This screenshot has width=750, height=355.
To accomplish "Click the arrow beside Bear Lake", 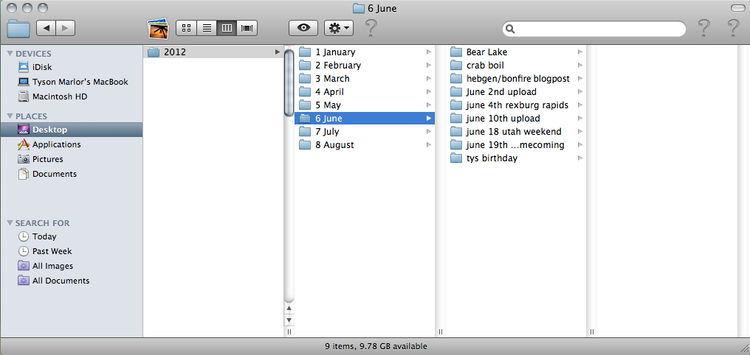I will (580, 52).
